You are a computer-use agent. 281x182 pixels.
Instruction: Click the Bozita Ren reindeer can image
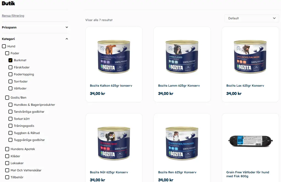click(182, 143)
